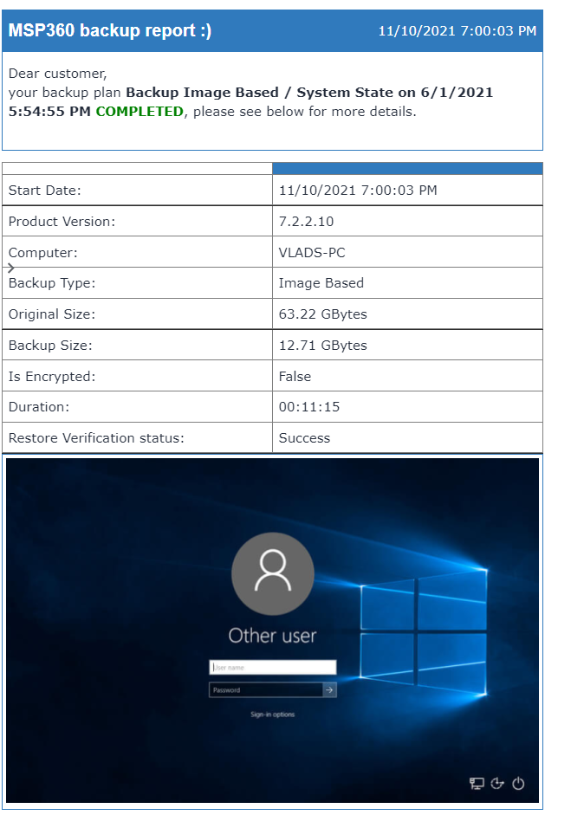Open the Sign-in options link
571x815 pixels.
coord(272,715)
